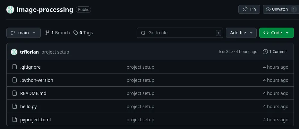This screenshot has width=299, height=129.
Task: Open the 0 Tags link
Action: [x=83, y=33]
